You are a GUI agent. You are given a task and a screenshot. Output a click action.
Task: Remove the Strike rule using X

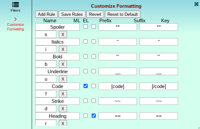pos(63,109)
